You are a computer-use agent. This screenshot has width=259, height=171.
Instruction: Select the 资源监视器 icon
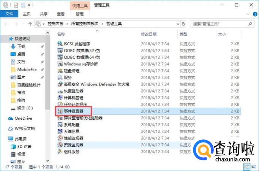[60, 145]
